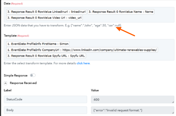The height and width of the screenshot is (116, 176).
Task: Click the ProfileInfo FirstName Simon tag
Action: point(38,44)
